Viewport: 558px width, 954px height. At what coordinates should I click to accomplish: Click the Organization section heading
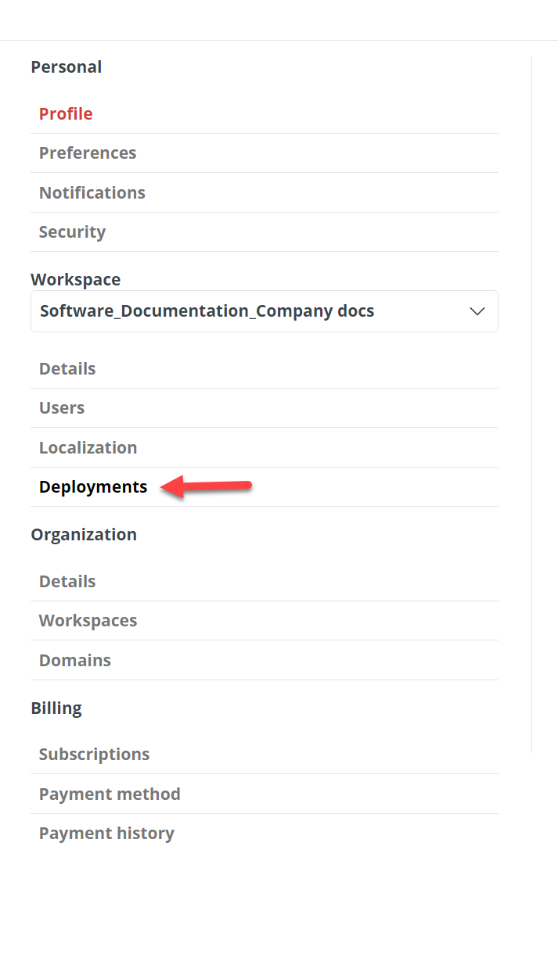84,535
